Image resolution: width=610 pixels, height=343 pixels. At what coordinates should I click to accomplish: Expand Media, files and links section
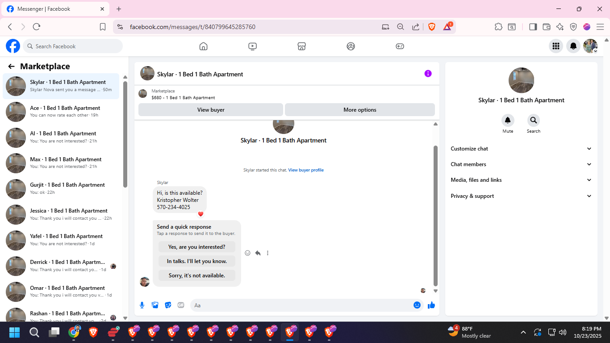[x=521, y=180]
